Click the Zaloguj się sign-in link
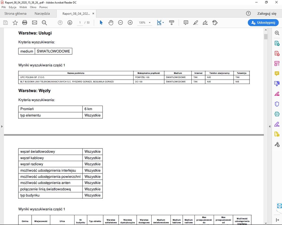Image resolution: width=282 pixels, height=225 pixels. [266, 14]
